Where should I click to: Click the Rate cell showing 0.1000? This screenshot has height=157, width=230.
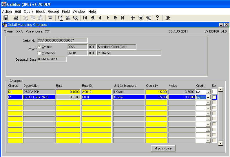[68, 92]
